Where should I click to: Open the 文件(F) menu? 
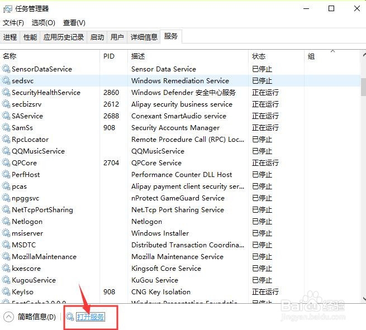tap(13, 23)
